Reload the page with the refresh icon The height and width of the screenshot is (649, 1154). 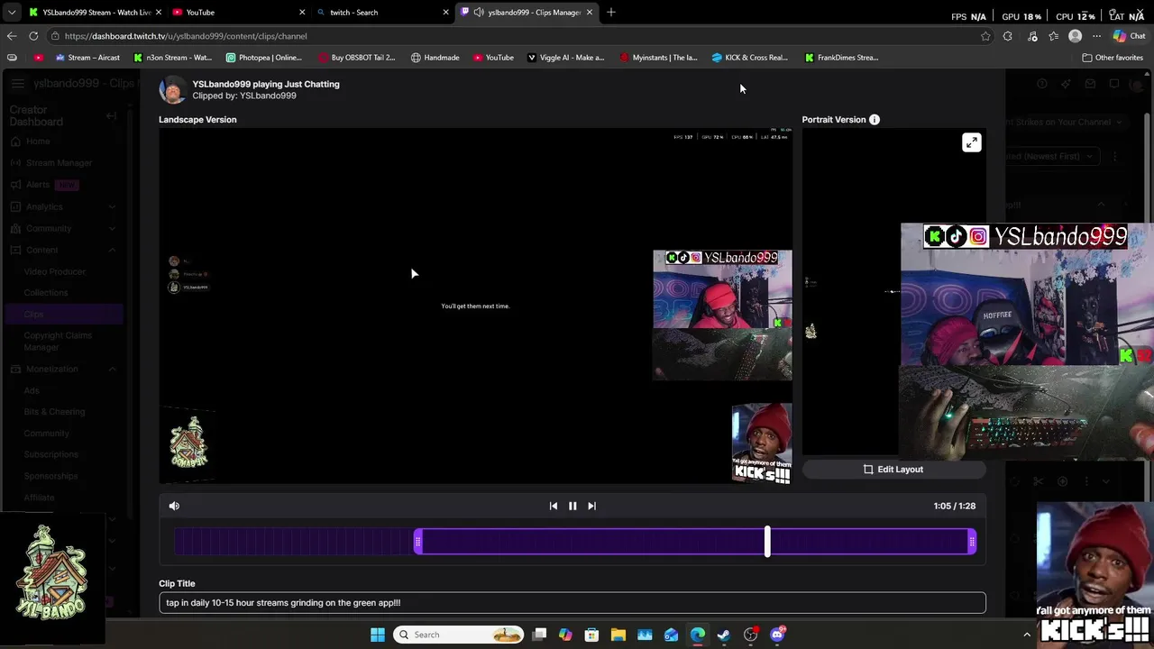coord(33,36)
